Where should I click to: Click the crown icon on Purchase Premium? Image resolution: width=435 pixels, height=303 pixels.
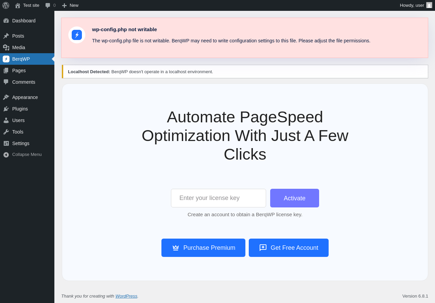176,248
